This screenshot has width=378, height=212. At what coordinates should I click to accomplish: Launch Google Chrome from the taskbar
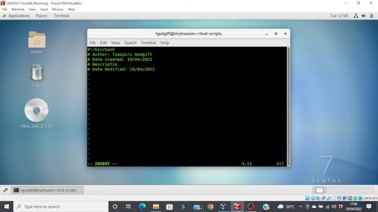click(210, 207)
